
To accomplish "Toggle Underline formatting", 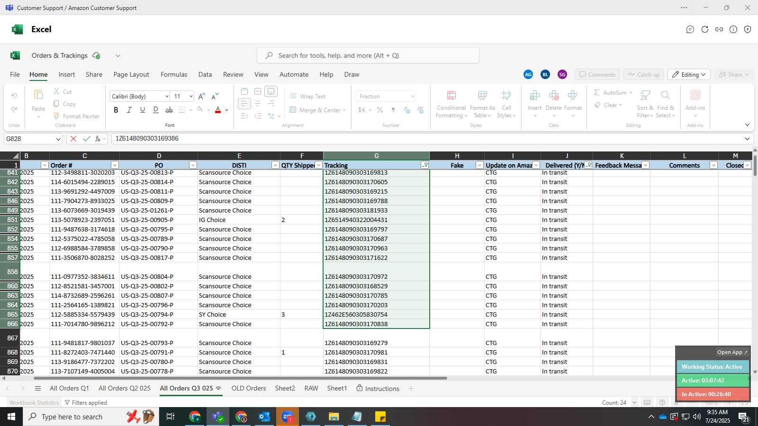I will [x=142, y=110].
